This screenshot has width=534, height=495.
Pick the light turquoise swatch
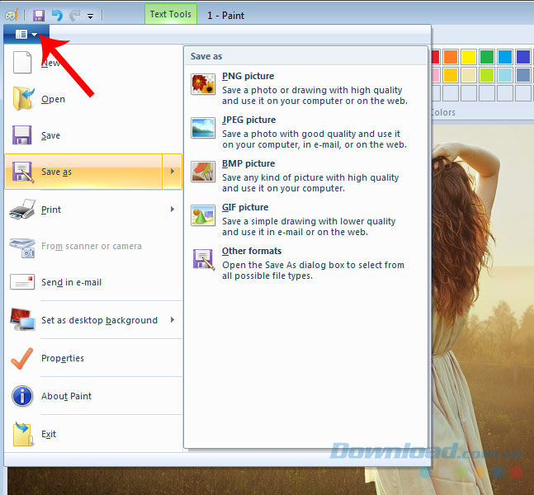pyautogui.click(x=505, y=75)
